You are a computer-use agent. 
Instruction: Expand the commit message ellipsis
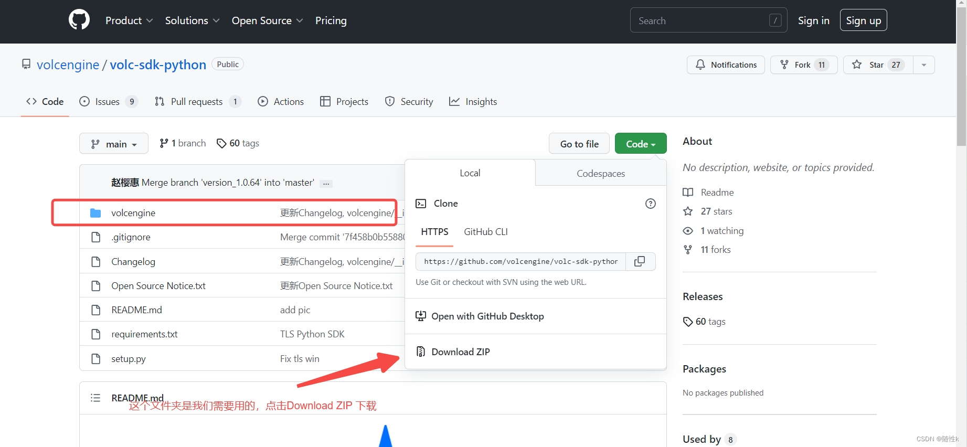326,183
